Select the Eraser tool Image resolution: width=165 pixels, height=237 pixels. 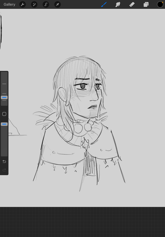coord(132,4)
